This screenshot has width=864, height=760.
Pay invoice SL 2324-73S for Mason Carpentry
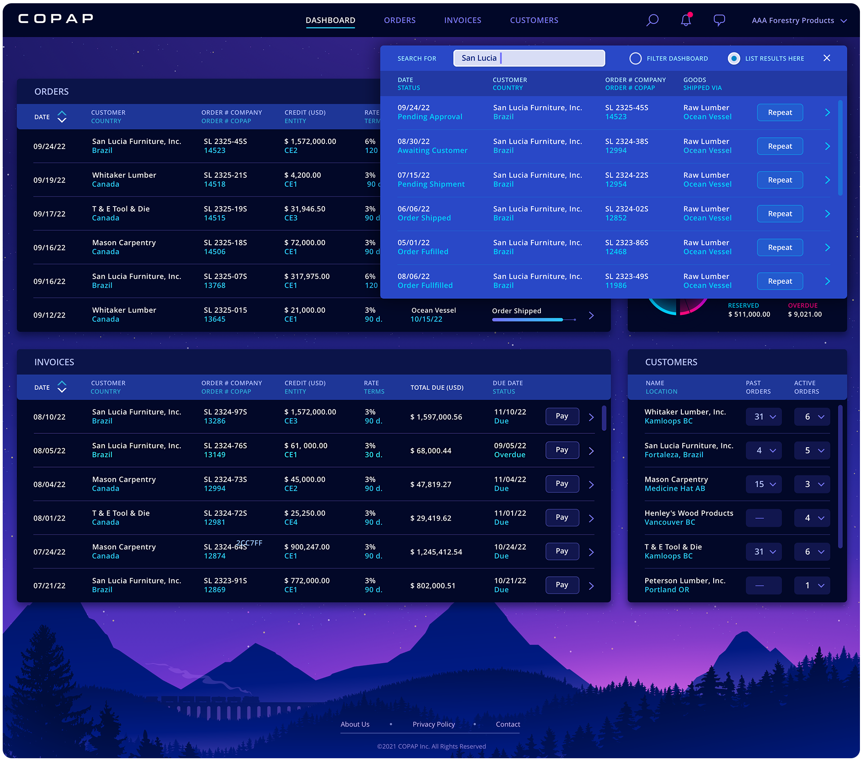562,484
